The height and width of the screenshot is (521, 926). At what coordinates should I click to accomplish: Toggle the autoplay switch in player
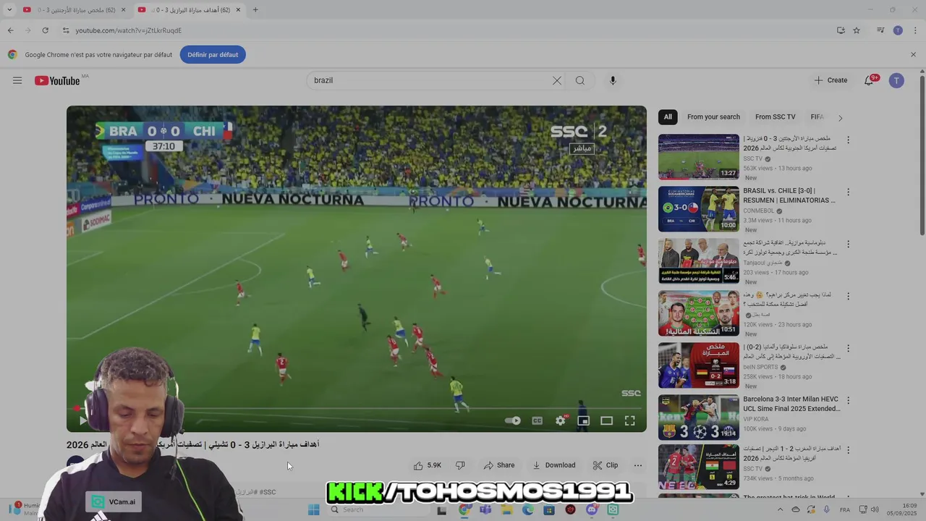click(x=513, y=420)
